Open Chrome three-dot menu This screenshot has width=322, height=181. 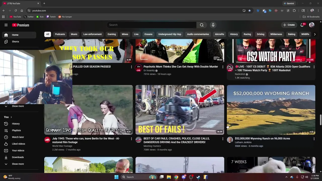tap(318, 11)
